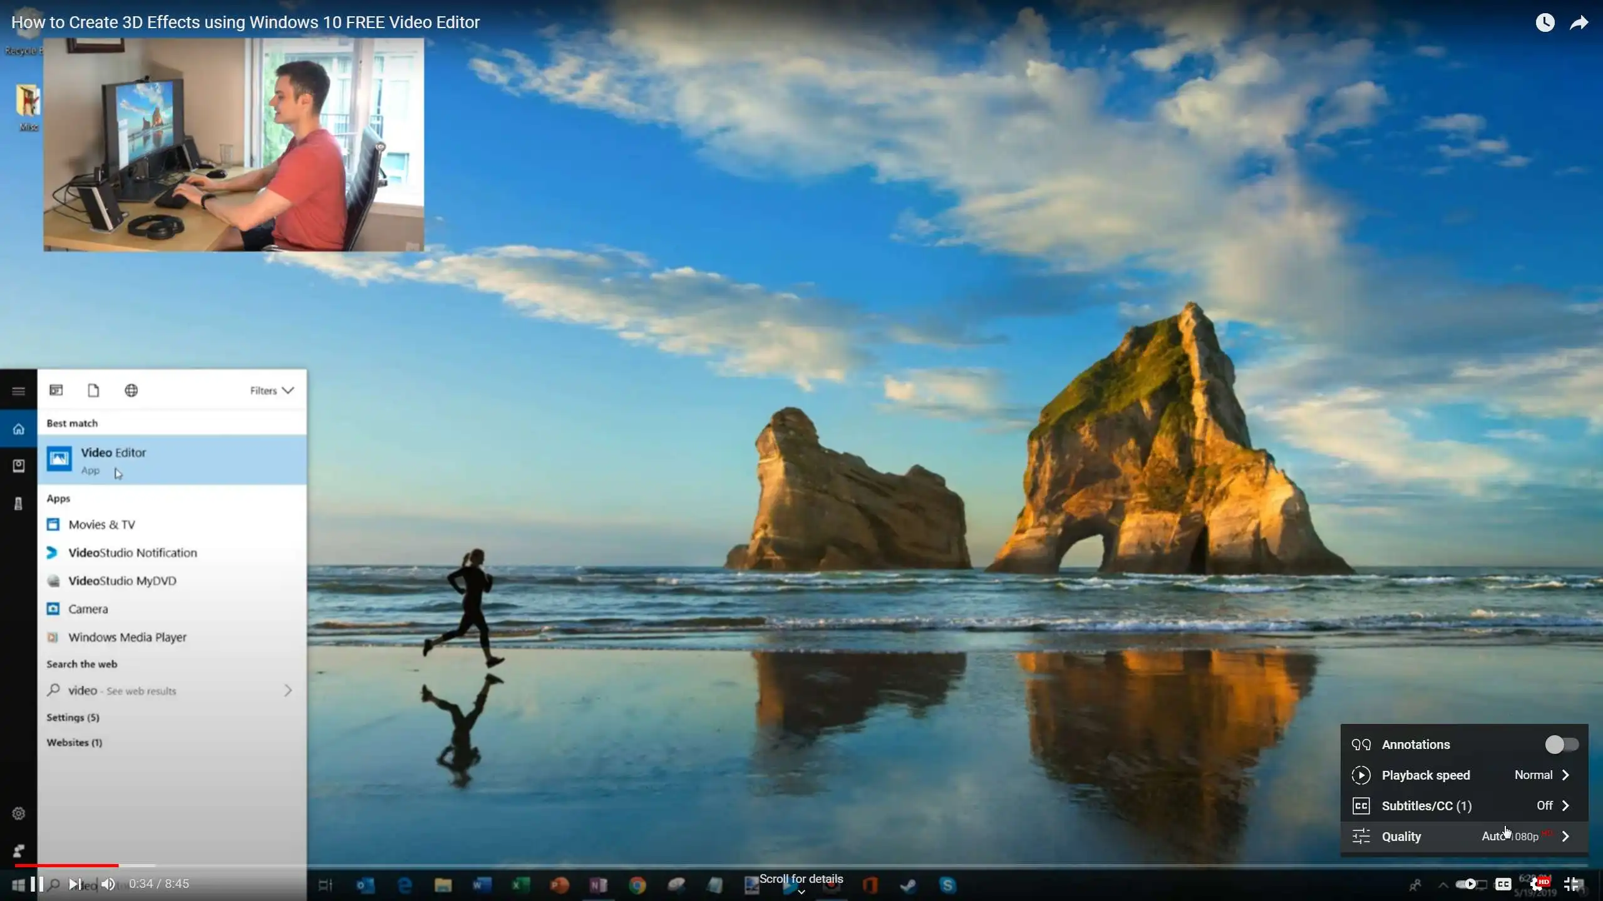Toggle the subtitles CC button
Image resolution: width=1603 pixels, height=901 pixels.
click(x=1503, y=884)
